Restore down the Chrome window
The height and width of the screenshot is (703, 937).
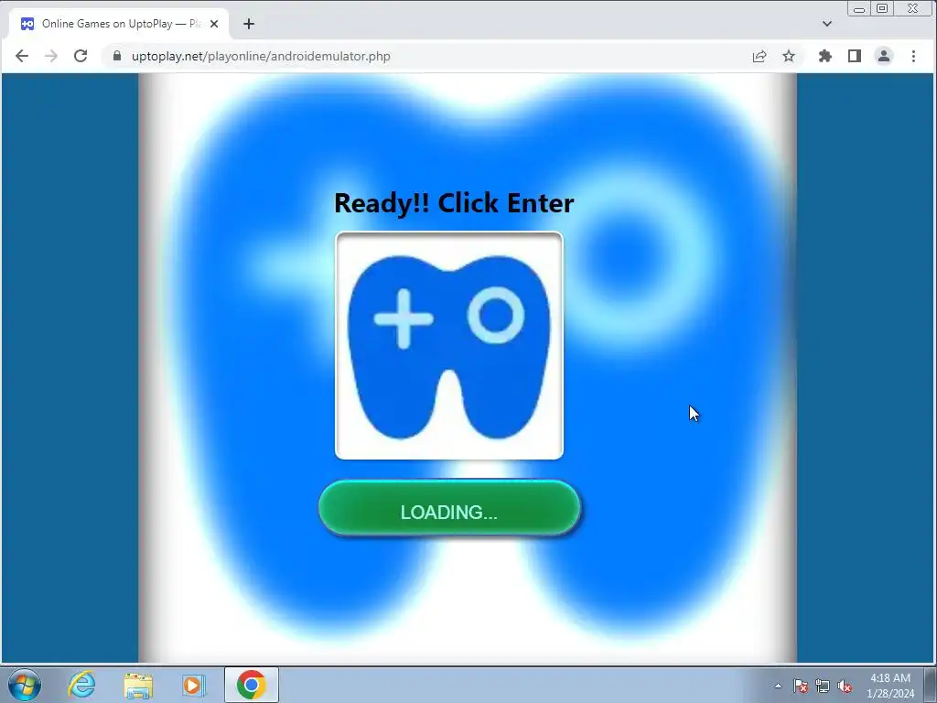[x=882, y=9]
